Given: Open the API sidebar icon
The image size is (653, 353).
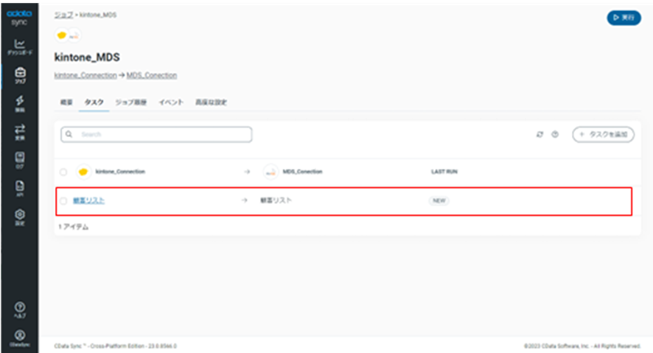Looking at the screenshot, I should [x=20, y=188].
